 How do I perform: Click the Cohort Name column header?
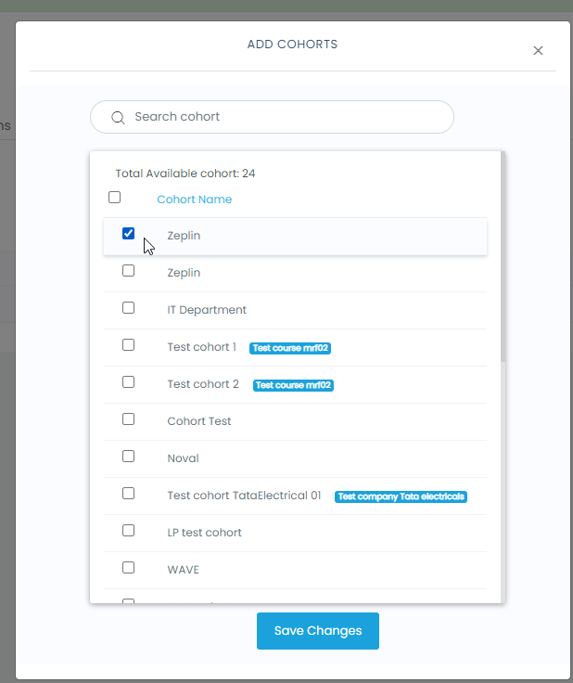[194, 200]
